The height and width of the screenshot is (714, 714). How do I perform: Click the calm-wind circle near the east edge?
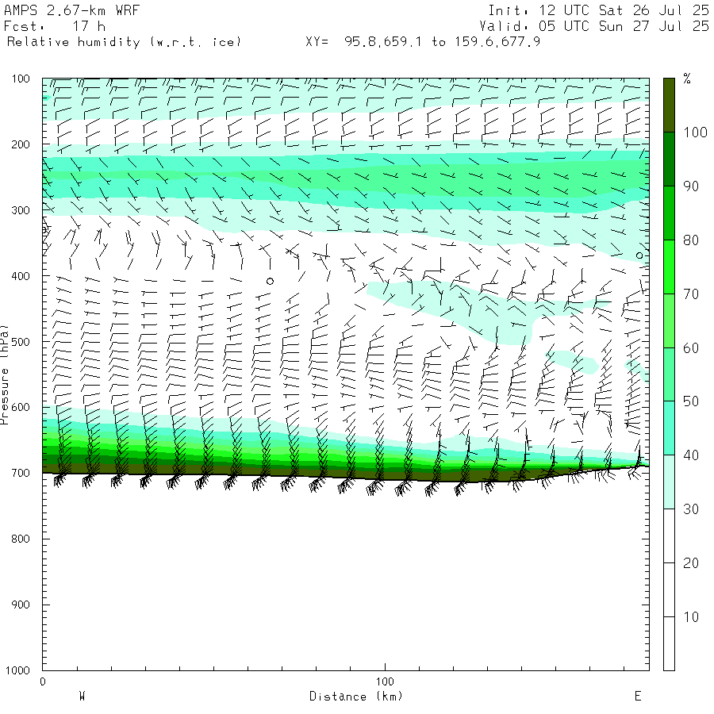pos(639,255)
